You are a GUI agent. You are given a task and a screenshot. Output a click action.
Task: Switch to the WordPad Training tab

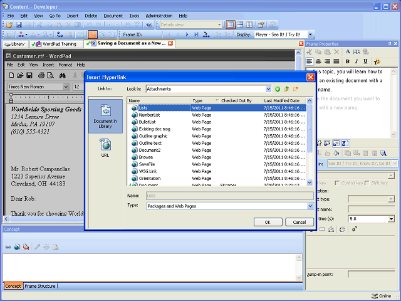coord(56,44)
